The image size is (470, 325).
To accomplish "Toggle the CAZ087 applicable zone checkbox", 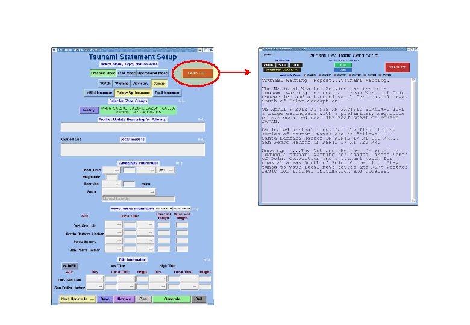I will coord(380,75).
